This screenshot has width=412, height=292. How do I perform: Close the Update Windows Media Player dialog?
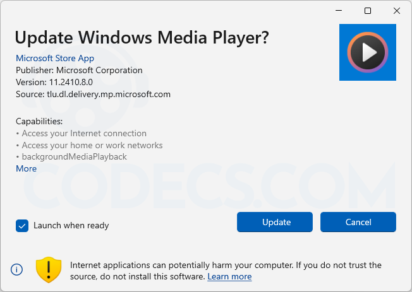(397, 11)
